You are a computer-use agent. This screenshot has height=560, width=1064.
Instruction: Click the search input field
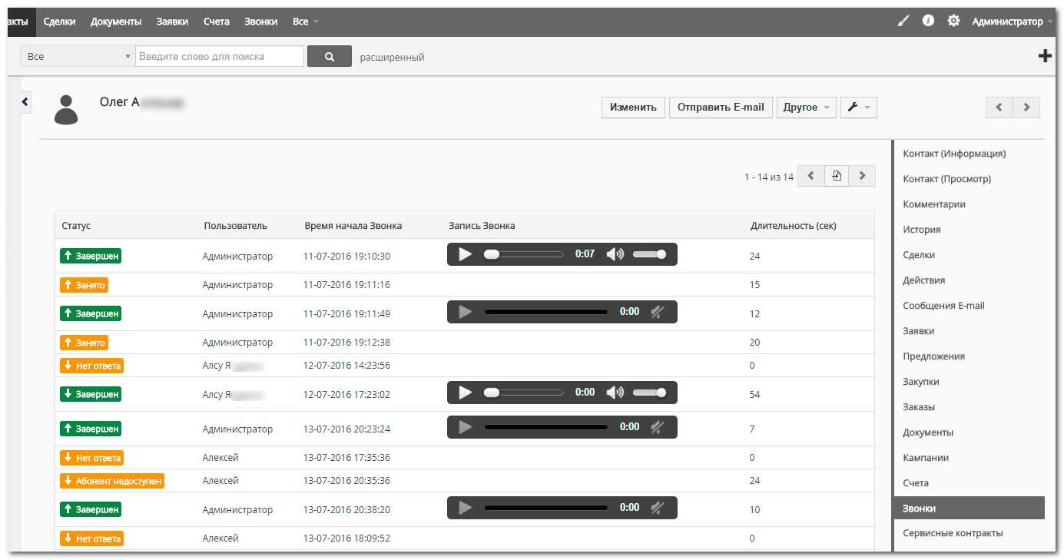[220, 57]
